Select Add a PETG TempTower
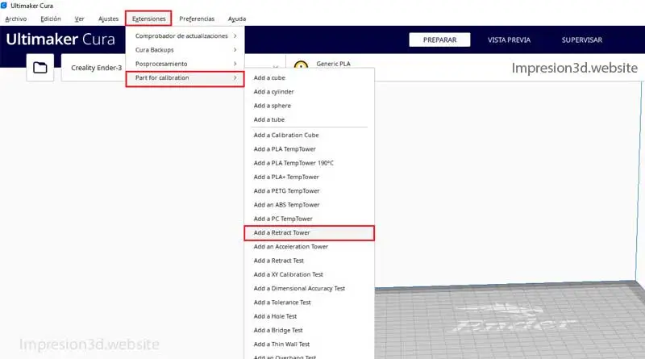This screenshot has width=645, height=359. click(x=310, y=191)
